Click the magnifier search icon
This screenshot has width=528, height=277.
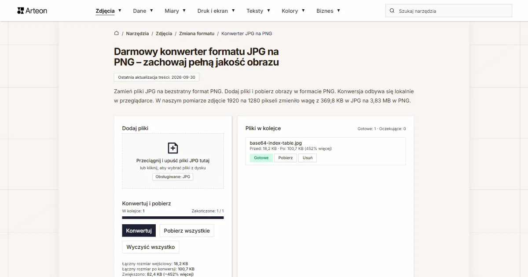(392, 11)
